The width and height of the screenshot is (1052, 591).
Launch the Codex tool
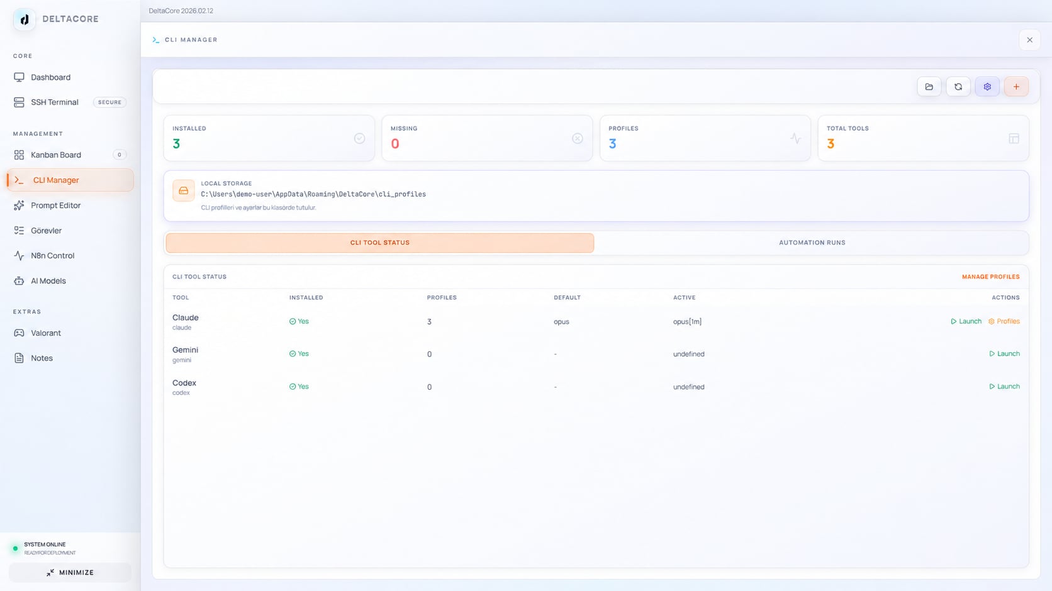pos(1004,387)
